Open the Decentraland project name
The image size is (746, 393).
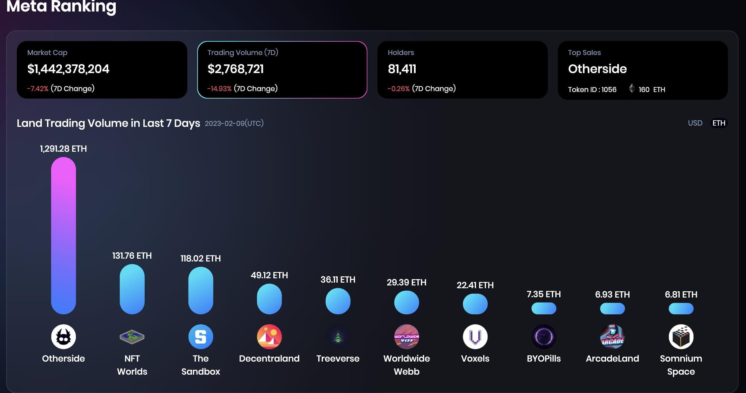point(269,358)
